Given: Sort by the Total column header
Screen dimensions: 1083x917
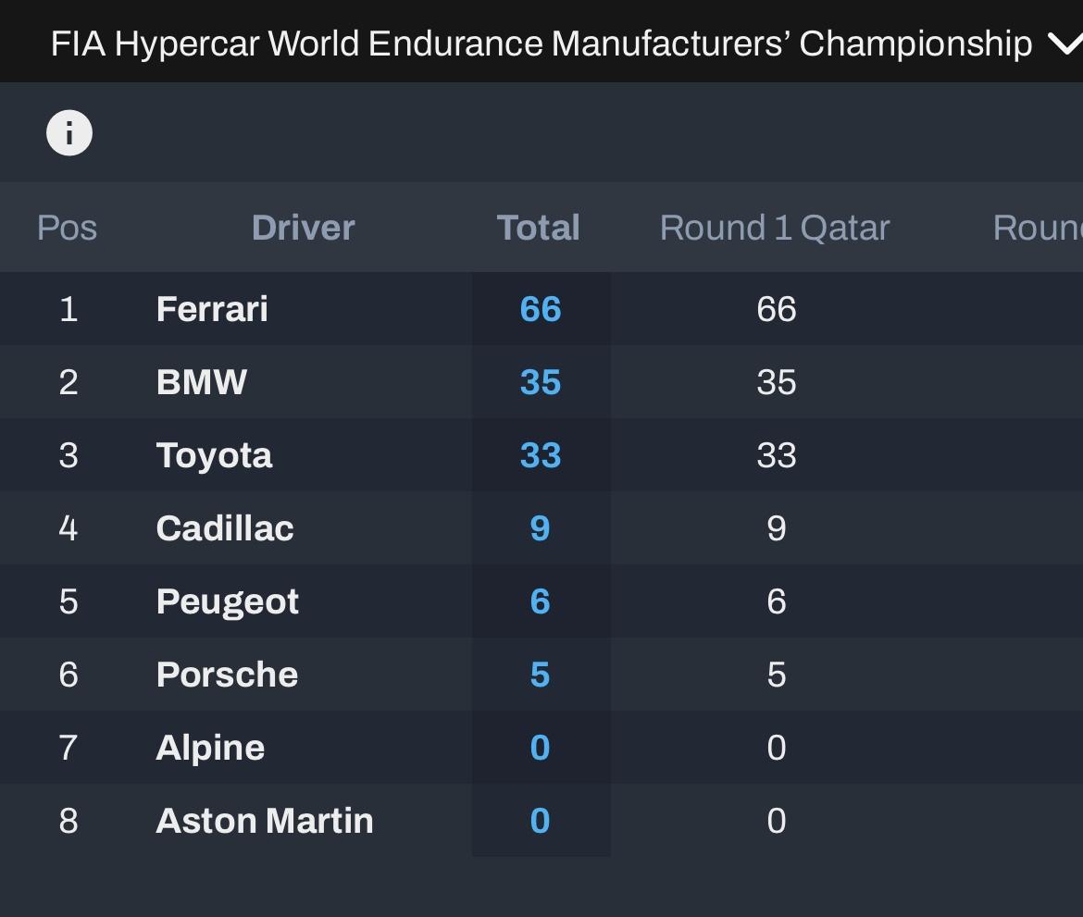Looking at the screenshot, I should [x=539, y=228].
